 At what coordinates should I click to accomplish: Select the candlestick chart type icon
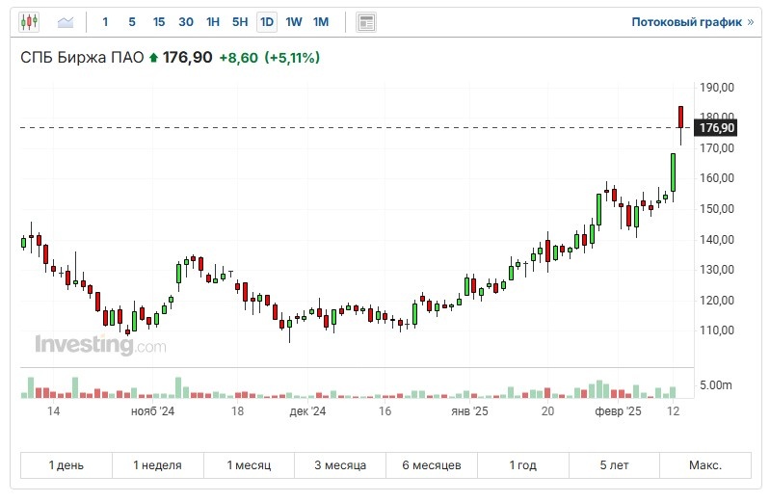click(29, 22)
